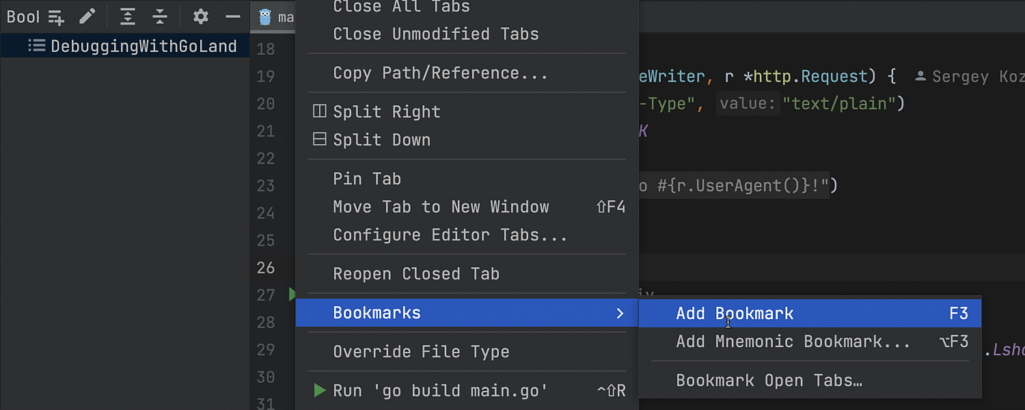Screen dimensions: 1025x410
Task: Choose Bookmark Open Tabs… entry
Action: [x=769, y=381]
